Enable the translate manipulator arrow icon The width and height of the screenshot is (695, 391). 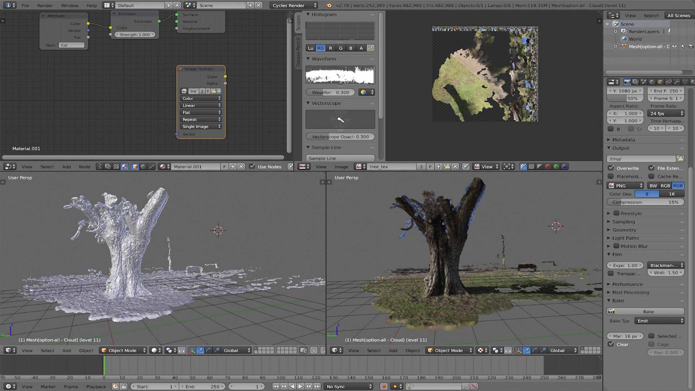click(201, 350)
